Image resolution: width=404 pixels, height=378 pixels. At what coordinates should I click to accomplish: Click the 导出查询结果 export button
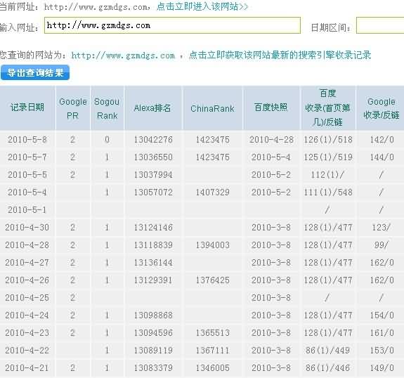[x=35, y=72]
